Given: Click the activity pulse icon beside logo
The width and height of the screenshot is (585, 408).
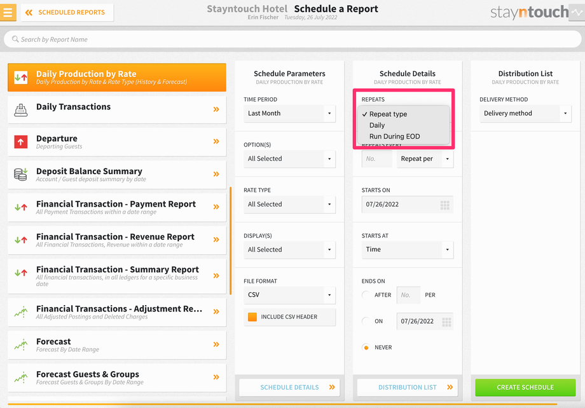Looking at the screenshot, I should (577, 12).
